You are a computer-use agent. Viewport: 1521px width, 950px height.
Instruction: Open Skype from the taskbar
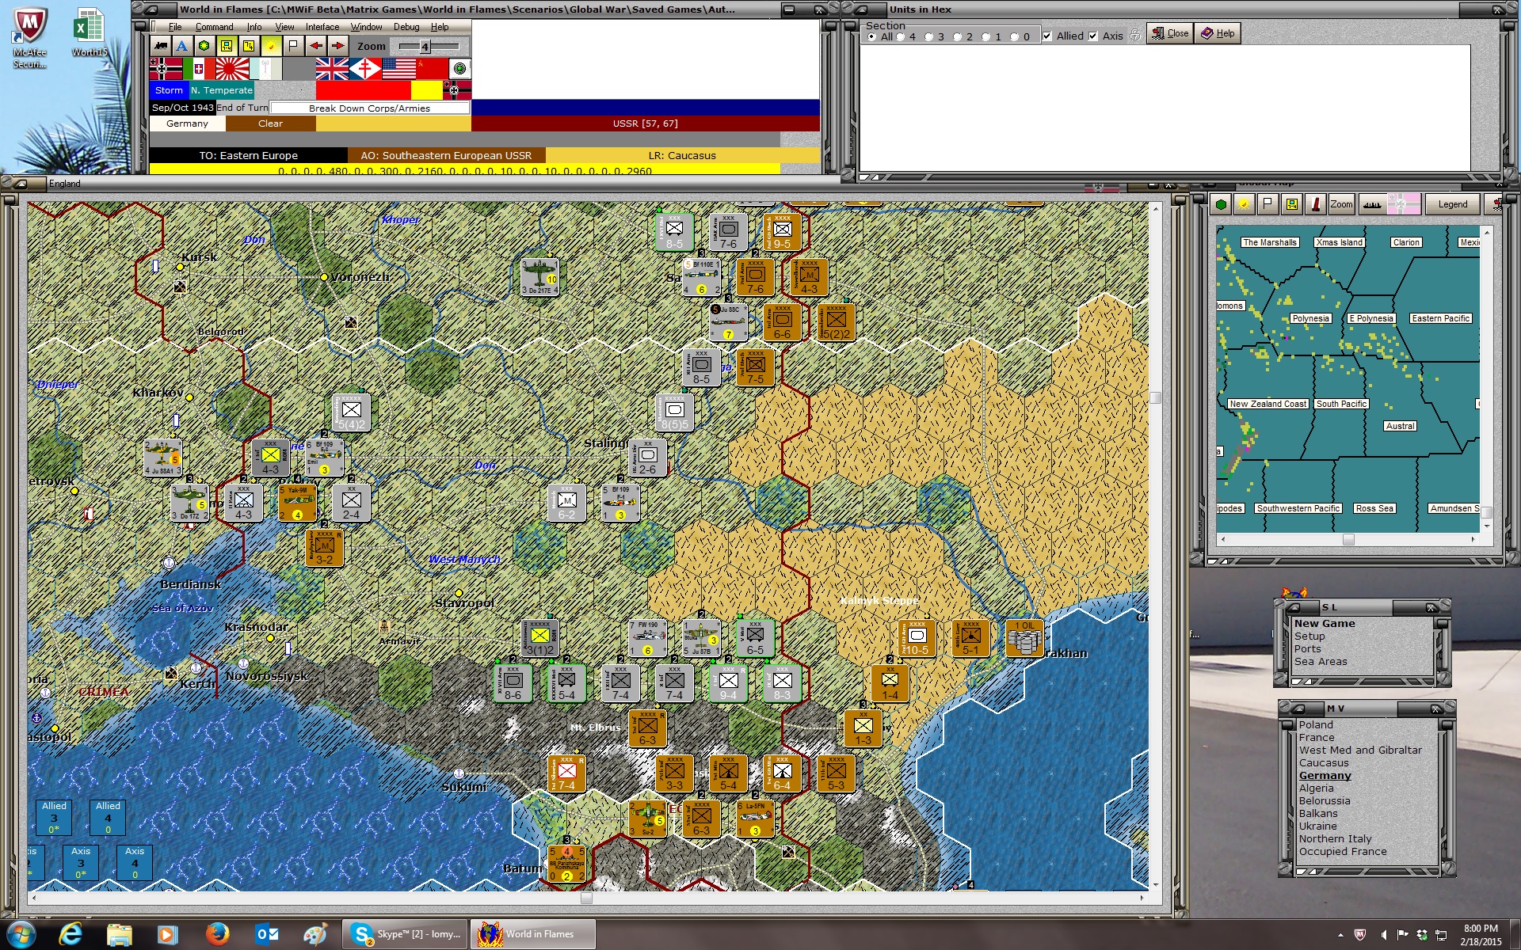pyautogui.click(x=405, y=934)
